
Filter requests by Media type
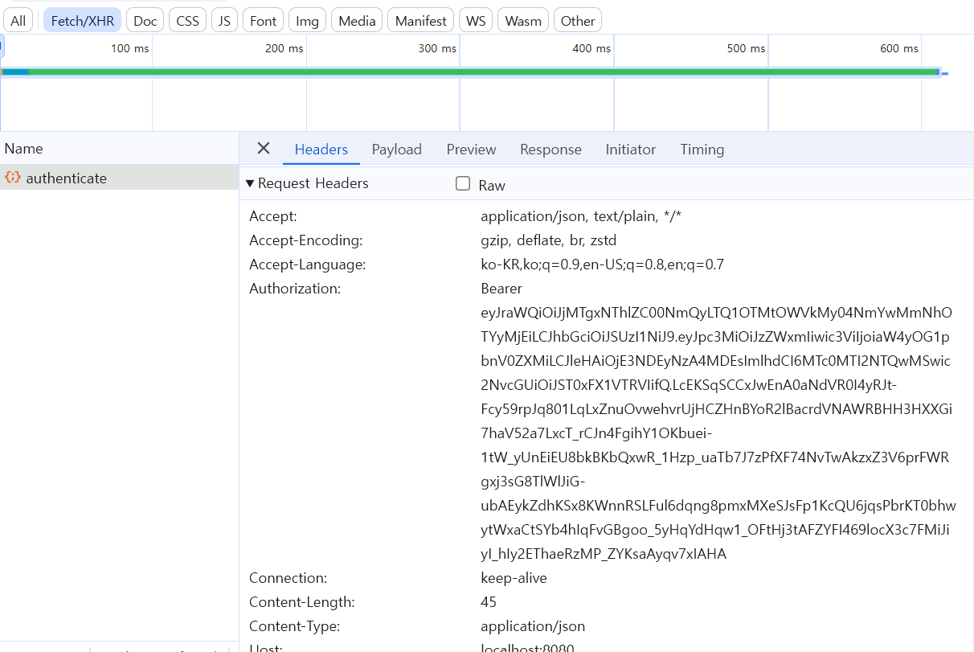pyautogui.click(x=357, y=21)
